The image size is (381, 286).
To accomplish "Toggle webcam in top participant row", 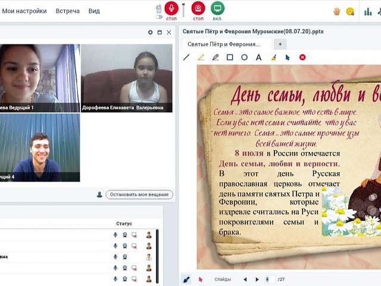I will point(124,235).
